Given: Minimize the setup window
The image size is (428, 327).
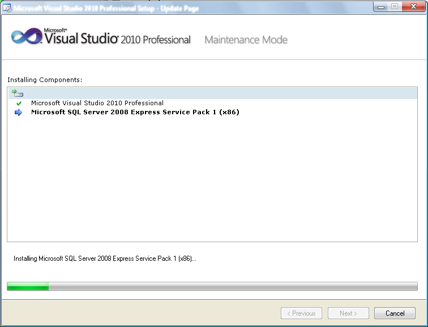Looking at the screenshot, I should pos(381,7).
